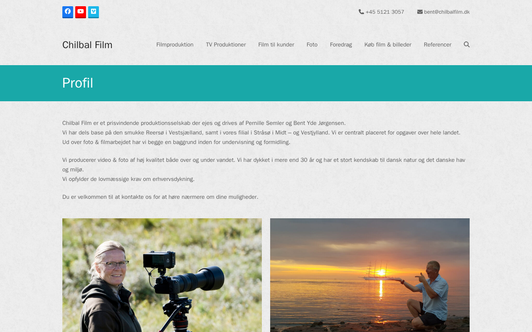
Task: Click the Profil page heading
Action: point(78,83)
